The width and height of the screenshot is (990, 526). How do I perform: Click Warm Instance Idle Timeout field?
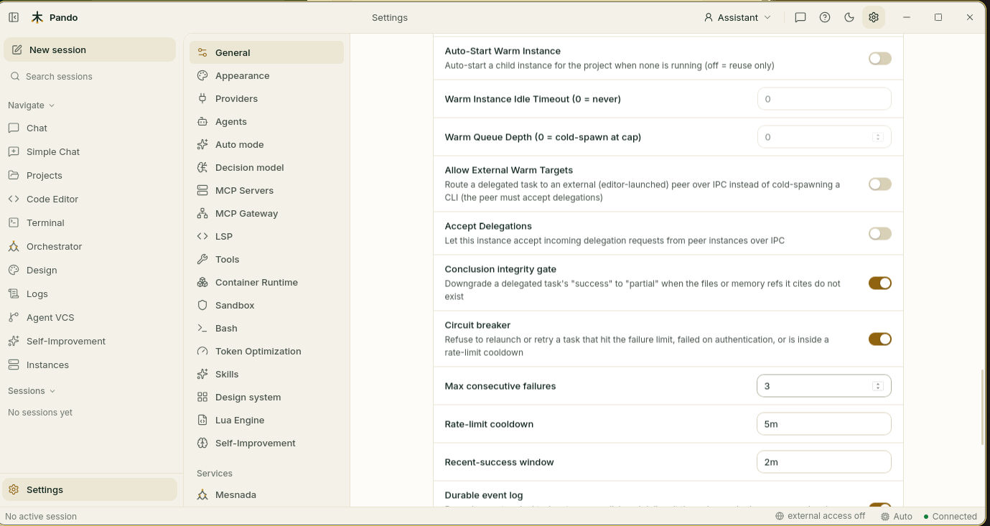(824, 99)
